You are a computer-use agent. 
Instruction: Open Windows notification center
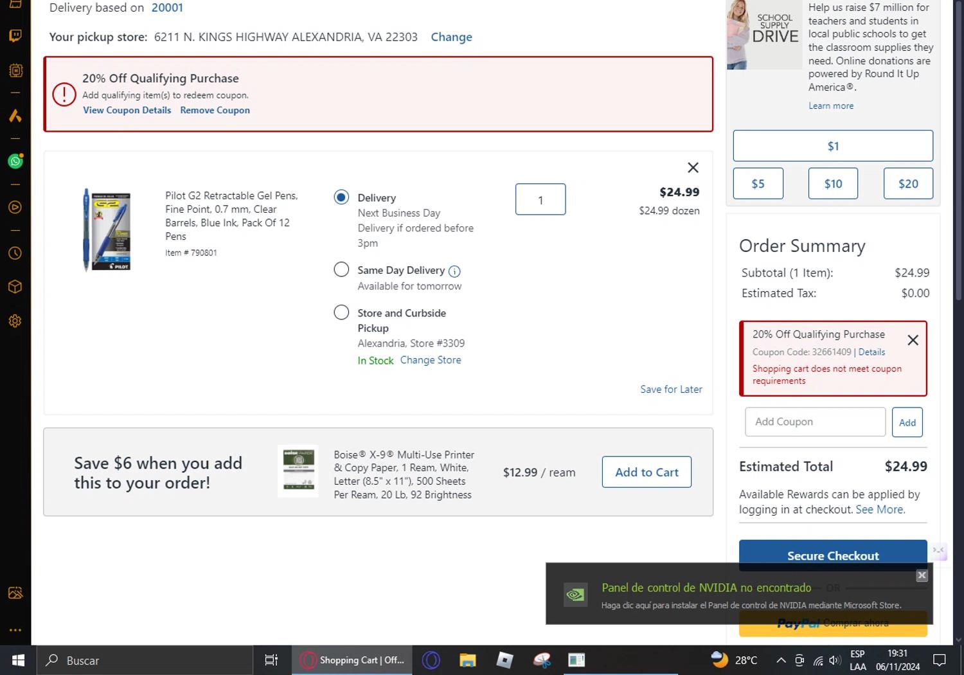(x=939, y=660)
